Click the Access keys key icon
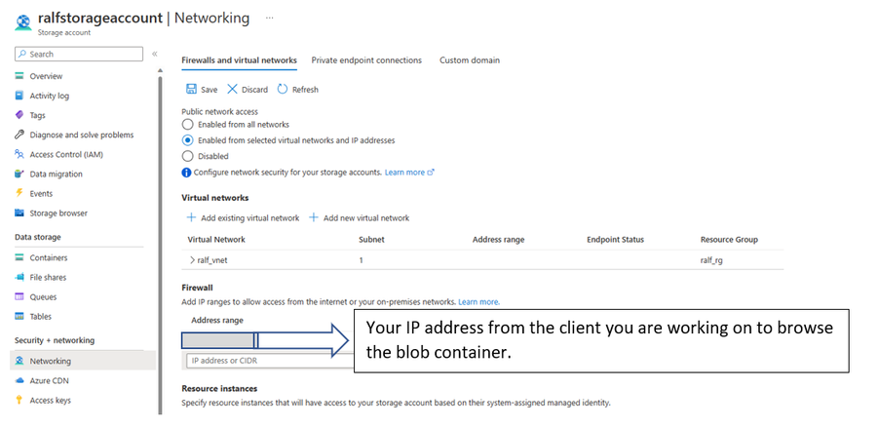Viewport: 878px width, 427px height. (x=19, y=400)
